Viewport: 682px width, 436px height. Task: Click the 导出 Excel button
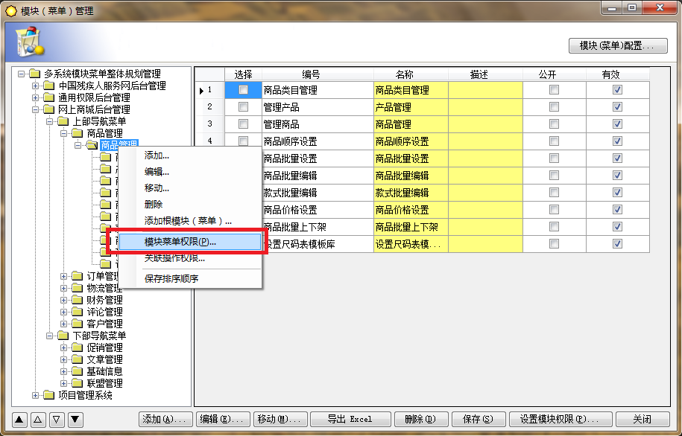pos(350,420)
